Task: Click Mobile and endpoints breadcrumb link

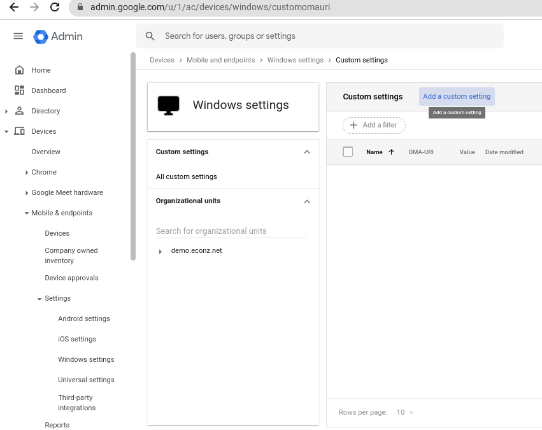Action: click(221, 60)
